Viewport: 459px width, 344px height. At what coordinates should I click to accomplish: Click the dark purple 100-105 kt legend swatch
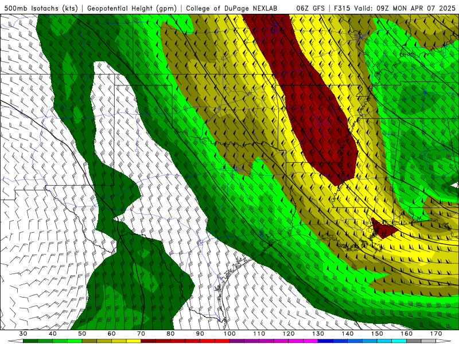point(237,341)
